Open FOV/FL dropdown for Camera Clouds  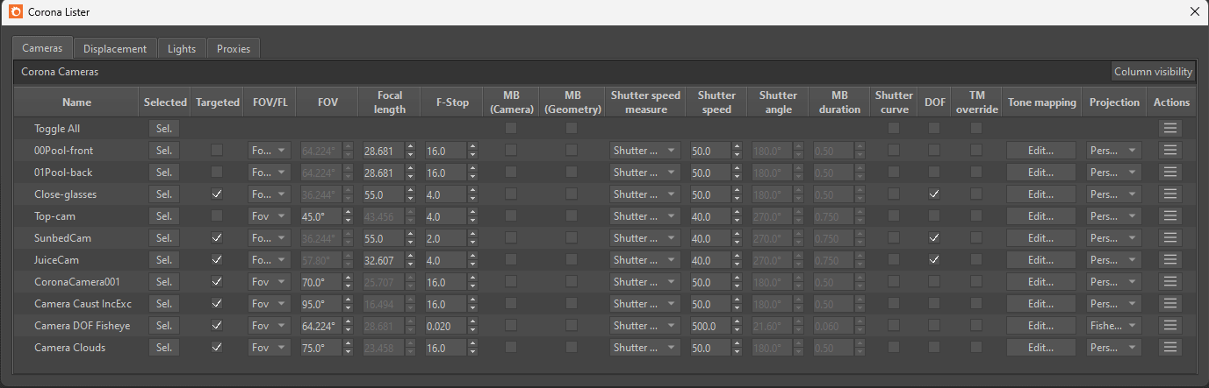(x=270, y=348)
